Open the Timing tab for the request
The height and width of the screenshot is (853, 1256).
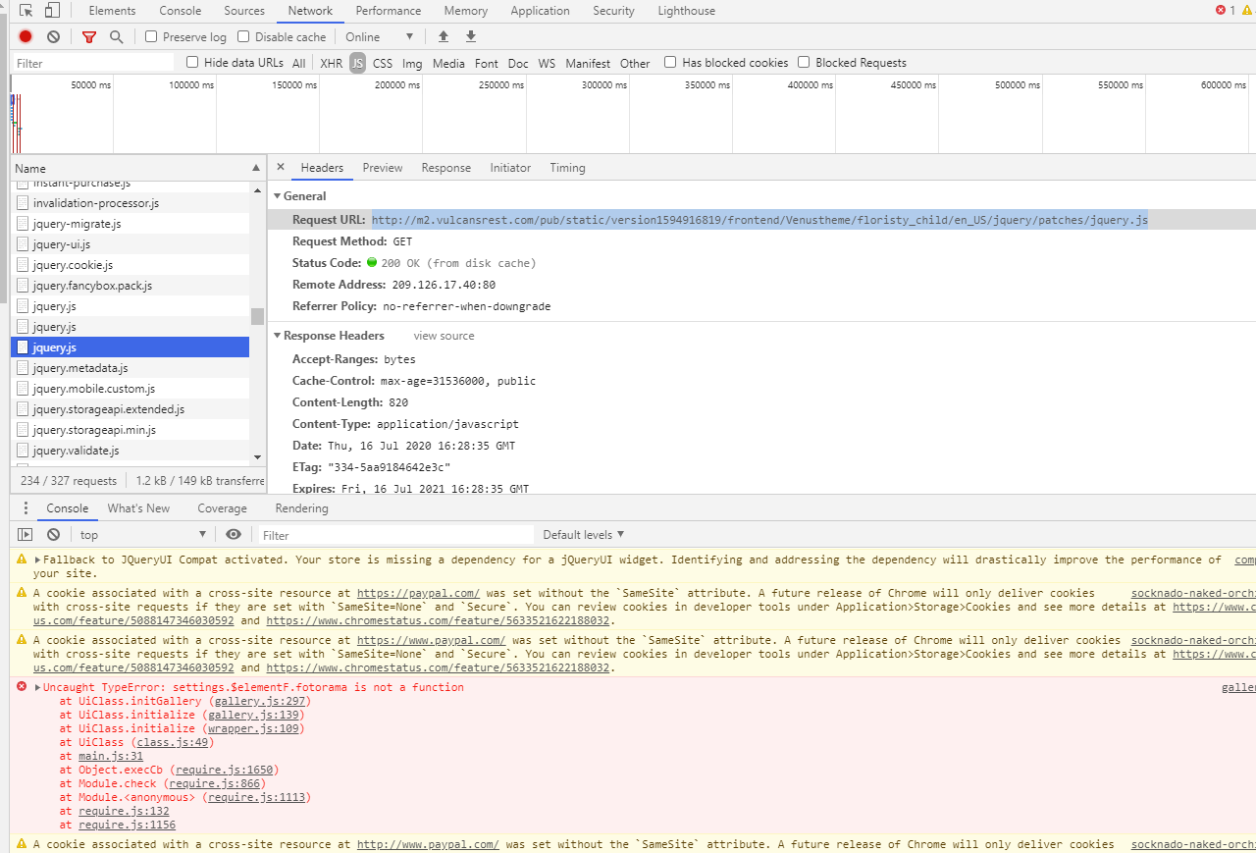567,168
